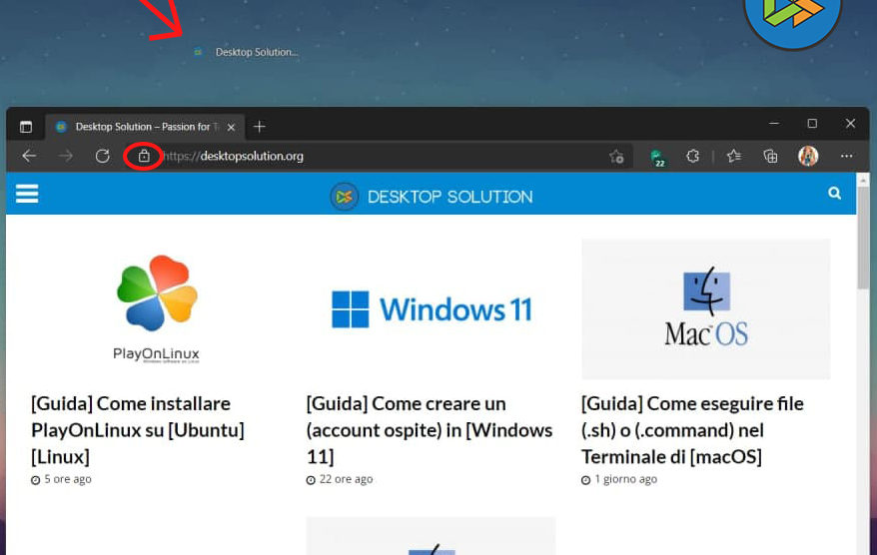The width and height of the screenshot is (877, 555).
Task: Click the Desktop Solution site logo
Action: [344, 197]
